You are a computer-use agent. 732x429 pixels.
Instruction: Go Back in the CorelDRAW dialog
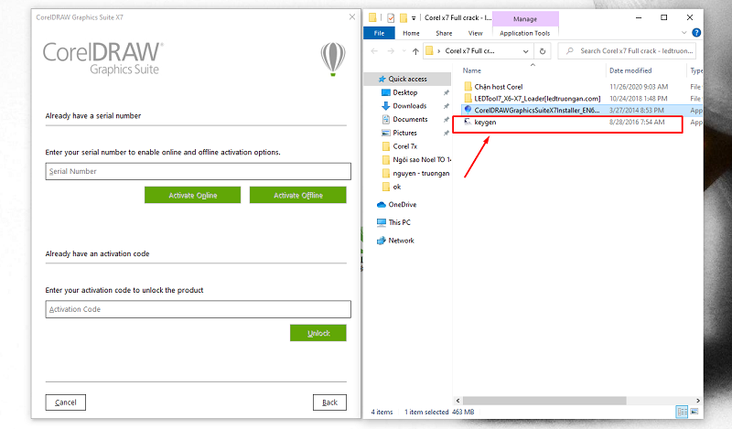coord(329,402)
